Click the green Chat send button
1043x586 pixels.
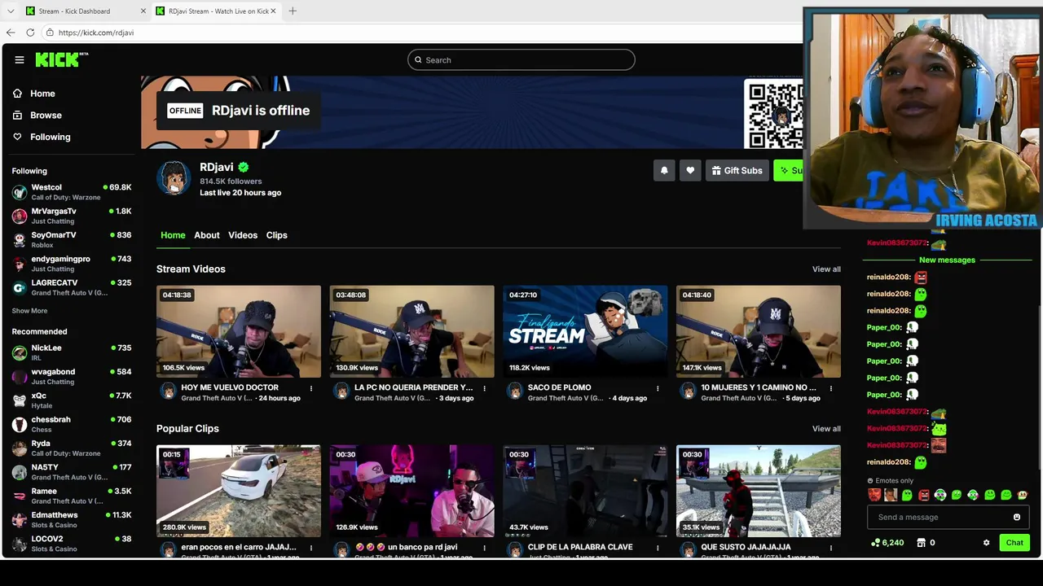[1014, 543]
